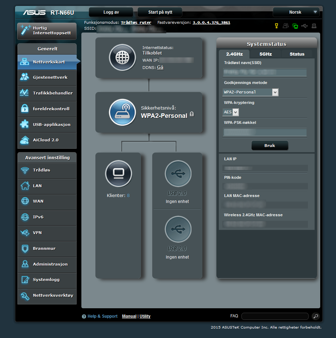Click the Help & Support link

(102, 316)
